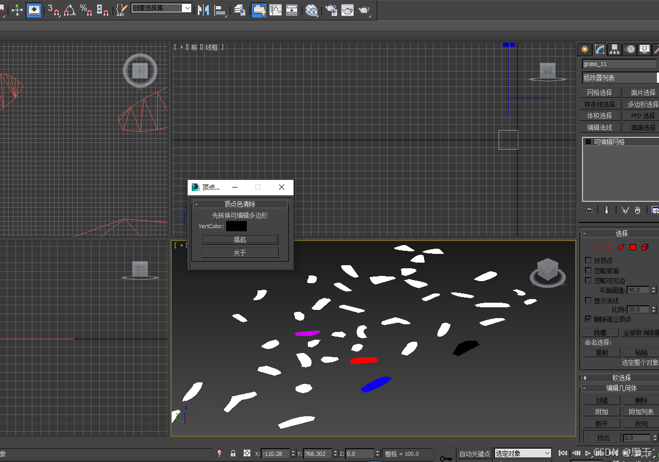This screenshot has height=462, width=659.
Task: Toggle absolute/offset transform mode icon
Action: click(247, 453)
